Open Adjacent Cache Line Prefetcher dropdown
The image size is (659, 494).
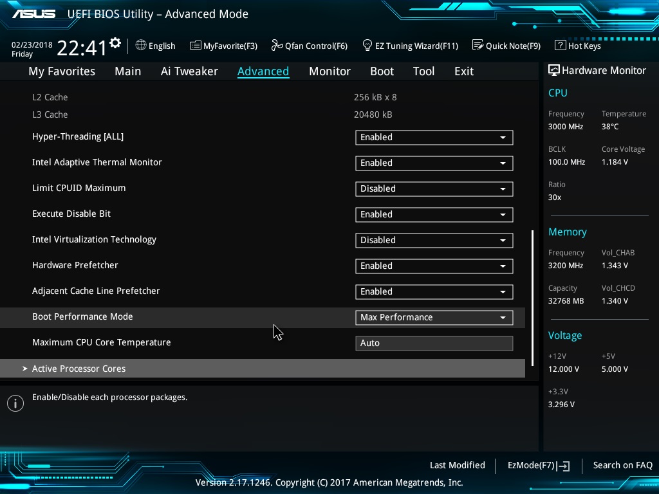434,292
